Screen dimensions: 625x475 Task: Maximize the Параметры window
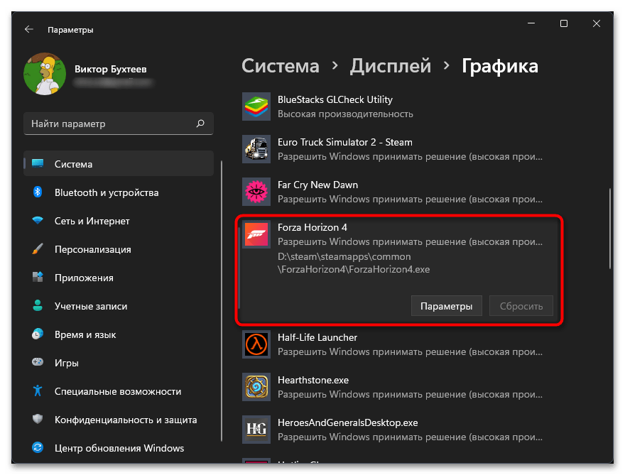pyautogui.click(x=564, y=23)
